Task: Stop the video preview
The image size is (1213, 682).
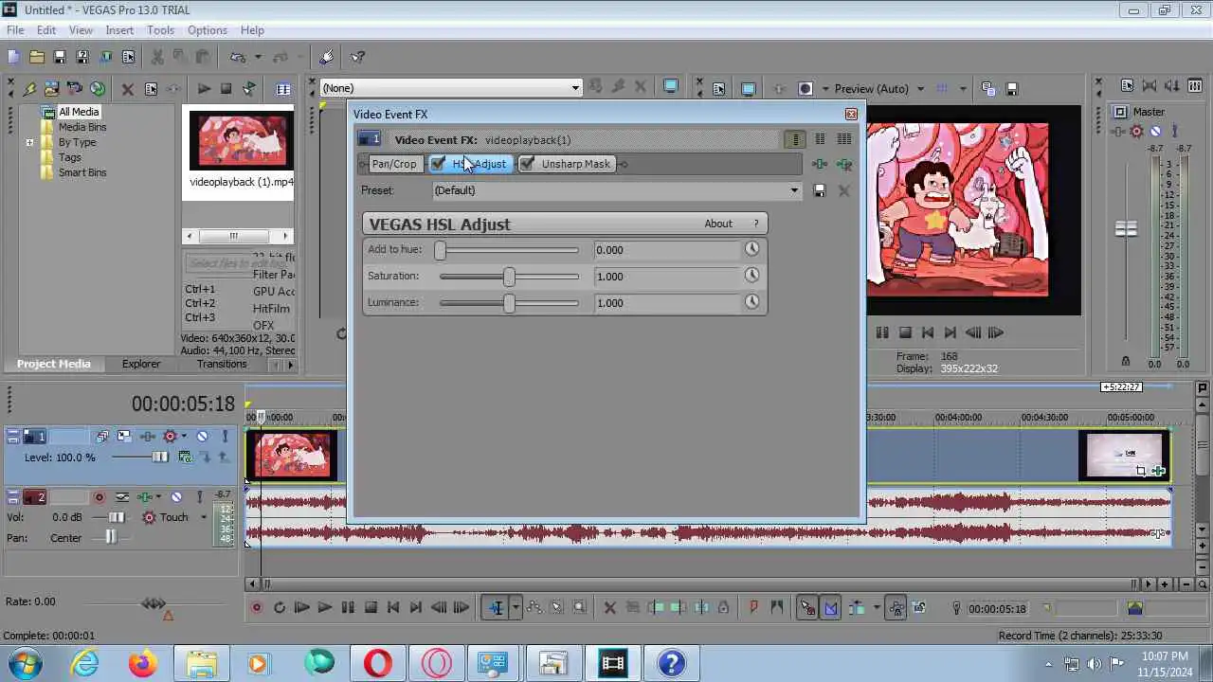Action: click(905, 332)
